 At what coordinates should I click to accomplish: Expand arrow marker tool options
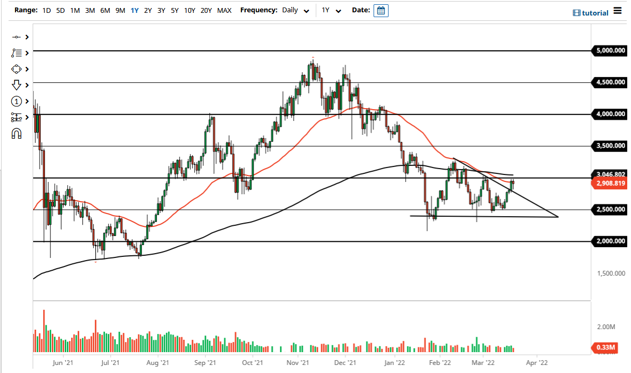coord(27,85)
